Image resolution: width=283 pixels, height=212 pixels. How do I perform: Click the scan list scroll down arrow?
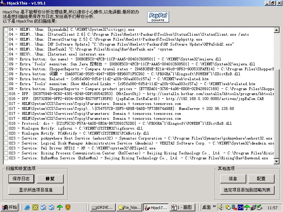point(276,161)
